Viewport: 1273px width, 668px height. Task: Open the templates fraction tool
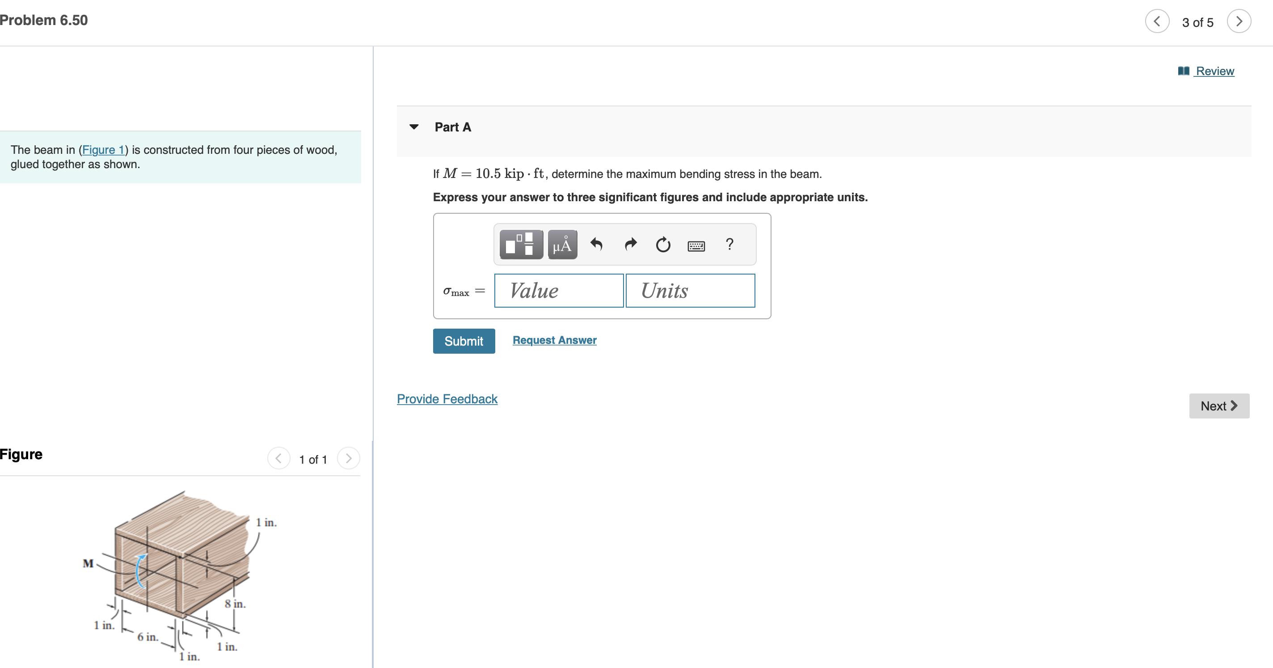pyautogui.click(x=521, y=244)
